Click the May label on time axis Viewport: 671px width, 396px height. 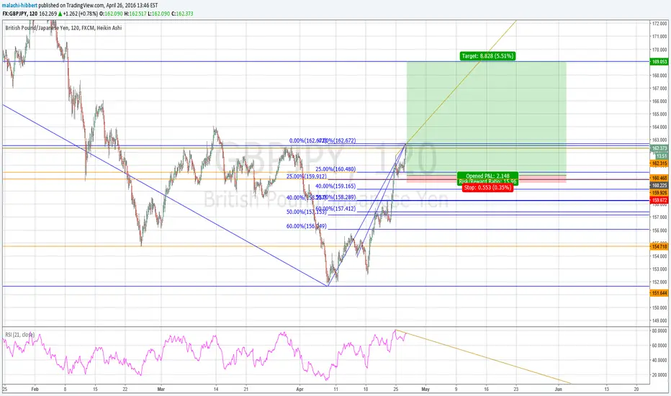tap(425, 389)
